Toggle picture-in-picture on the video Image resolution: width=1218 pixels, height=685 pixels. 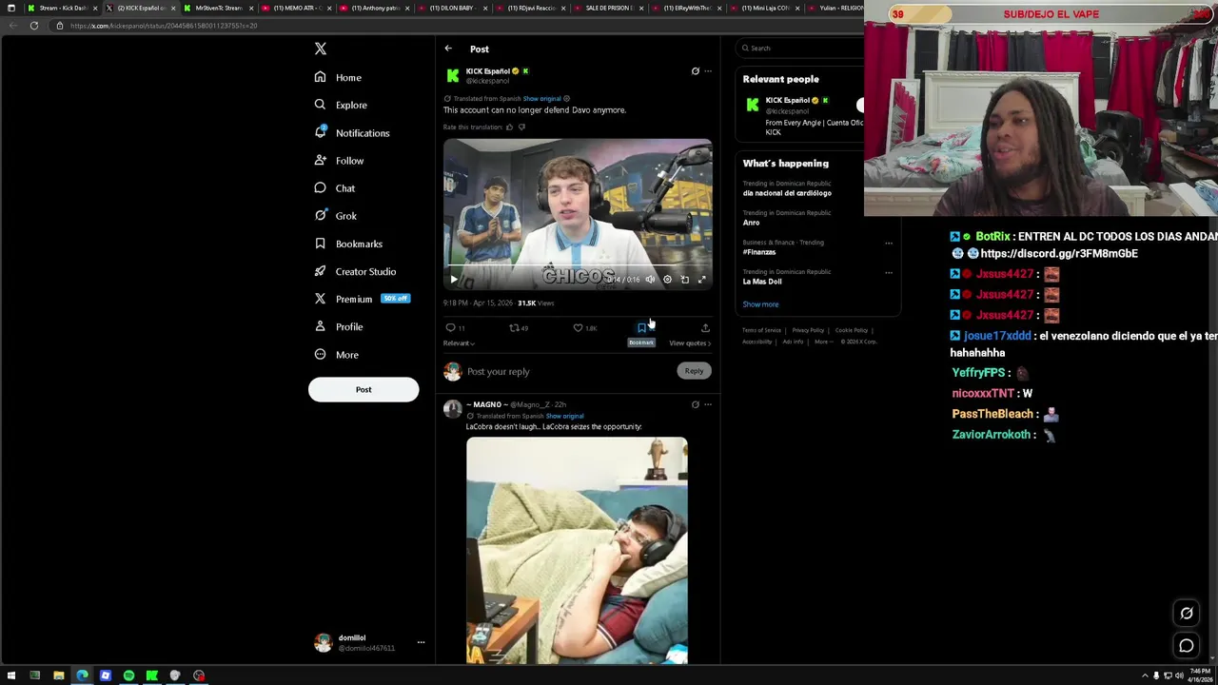(684, 280)
